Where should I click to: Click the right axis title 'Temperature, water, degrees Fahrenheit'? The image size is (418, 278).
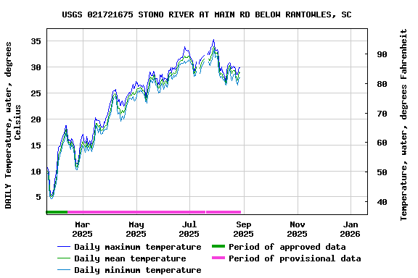click(x=403, y=125)
